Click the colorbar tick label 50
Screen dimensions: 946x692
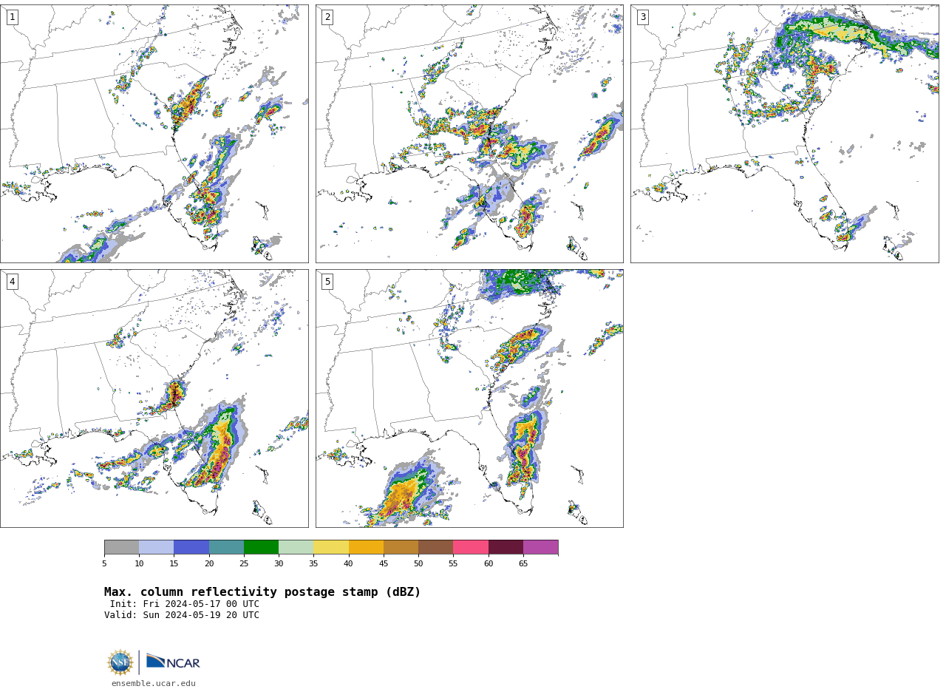418,564
